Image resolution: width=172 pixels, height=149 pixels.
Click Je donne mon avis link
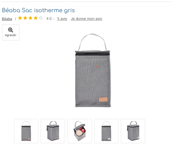[86, 19]
